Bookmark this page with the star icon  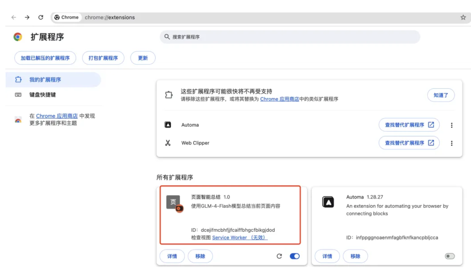[x=463, y=17]
